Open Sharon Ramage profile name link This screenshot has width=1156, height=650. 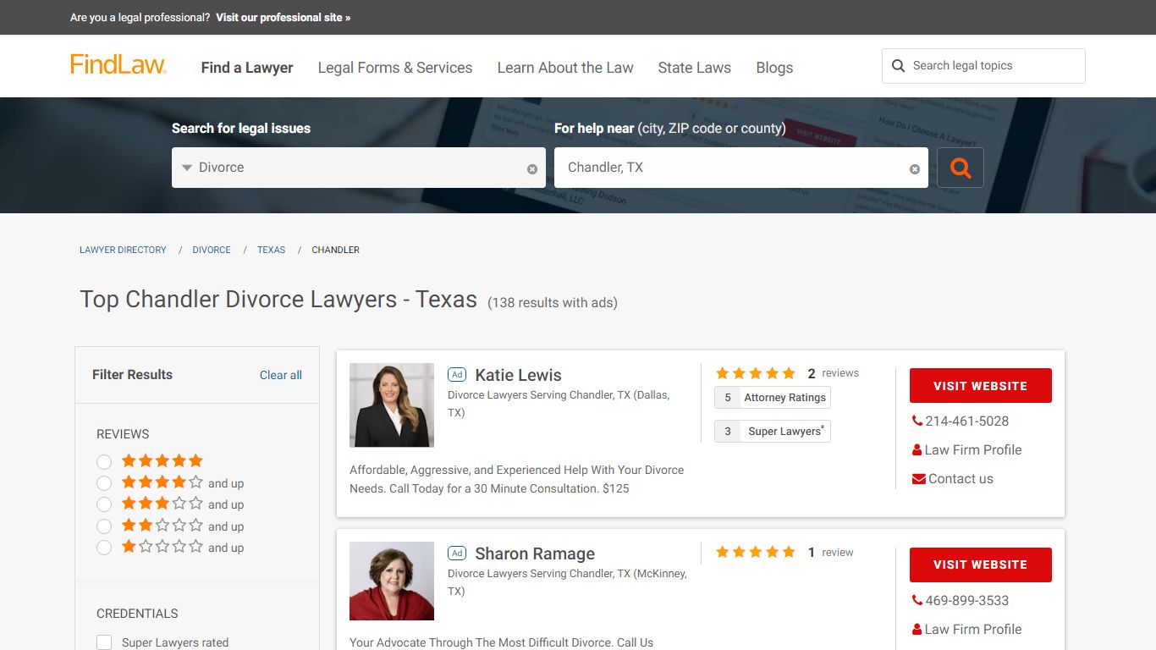535,554
